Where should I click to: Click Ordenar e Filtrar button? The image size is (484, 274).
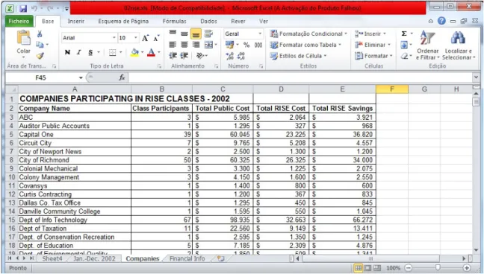pyautogui.click(x=427, y=45)
